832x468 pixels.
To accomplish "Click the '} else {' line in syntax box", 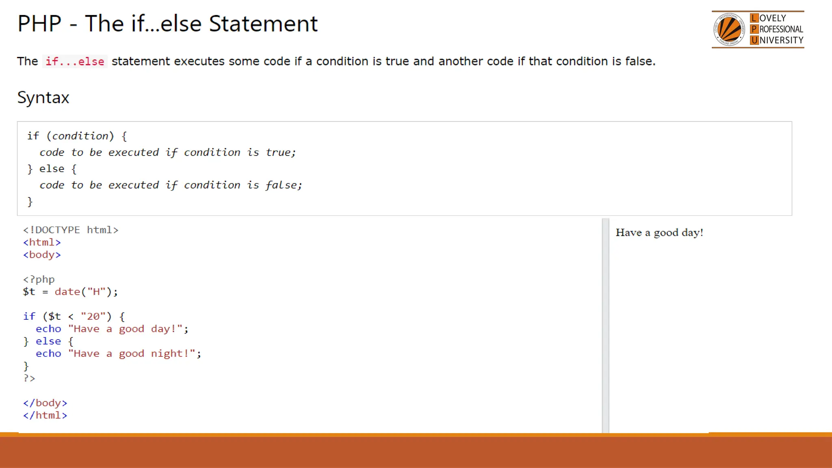I will click(52, 169).
